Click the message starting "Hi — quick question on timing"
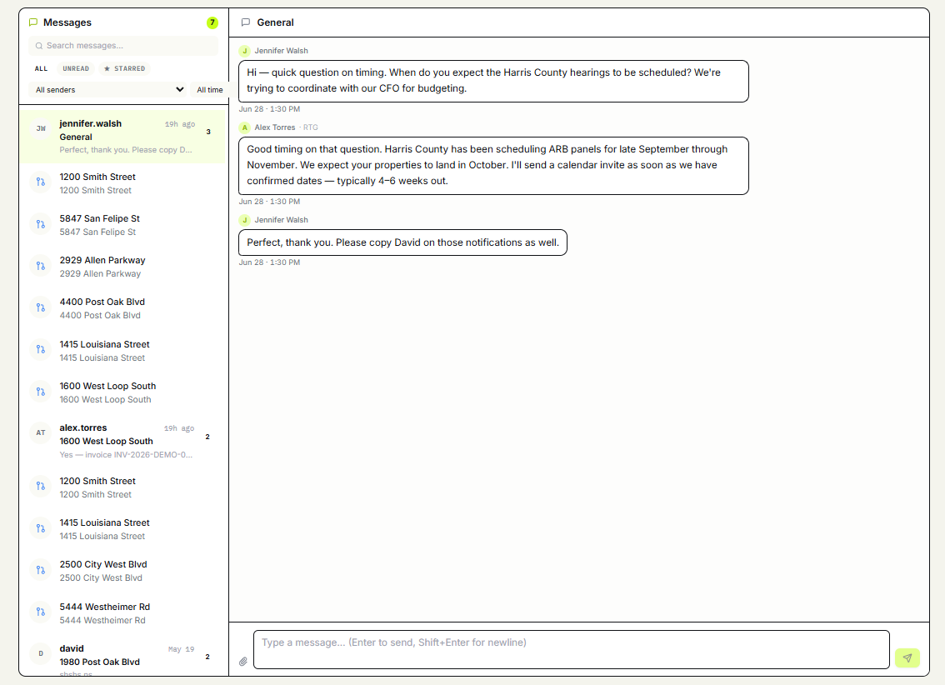This screenshot has height=685, width=945. click(493, 81)
